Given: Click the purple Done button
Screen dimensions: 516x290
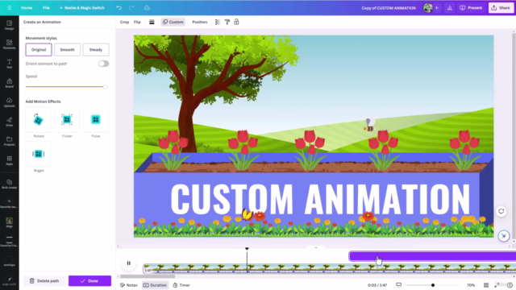Looking at the screenshot, I should [x=89, y=281].
